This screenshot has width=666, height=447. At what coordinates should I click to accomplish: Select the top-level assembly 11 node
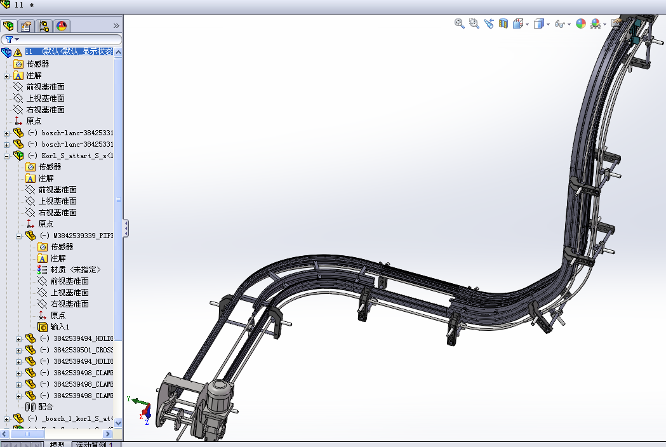[69, 51]
